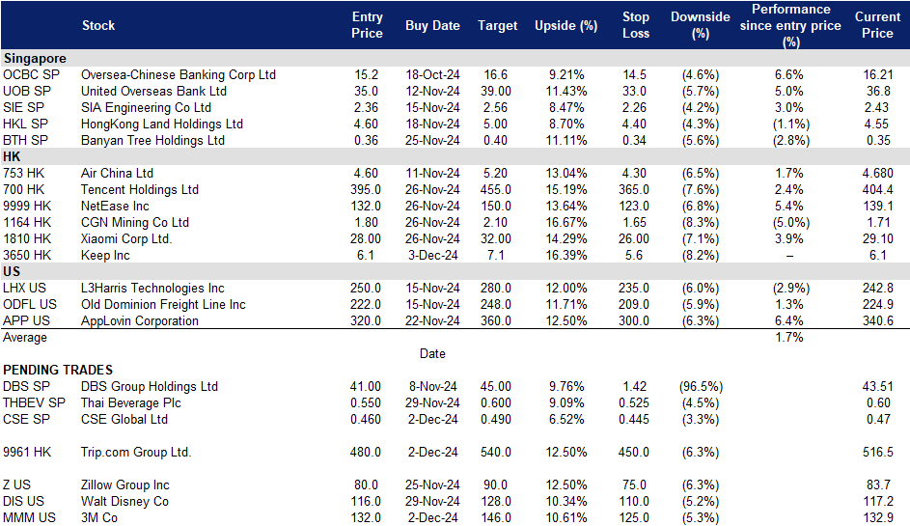
Task: Select L3Harris performance value '(2.9%)'
Action: pyautogui.click(x=790, y=288)
